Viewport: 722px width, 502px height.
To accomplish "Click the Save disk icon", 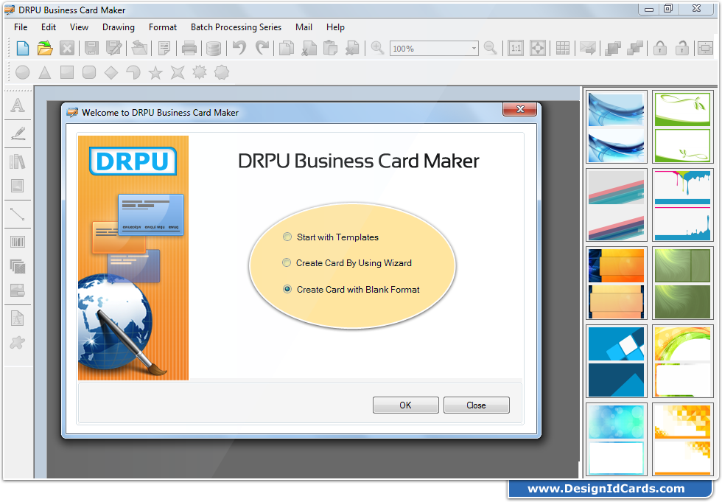I will 91,49.
